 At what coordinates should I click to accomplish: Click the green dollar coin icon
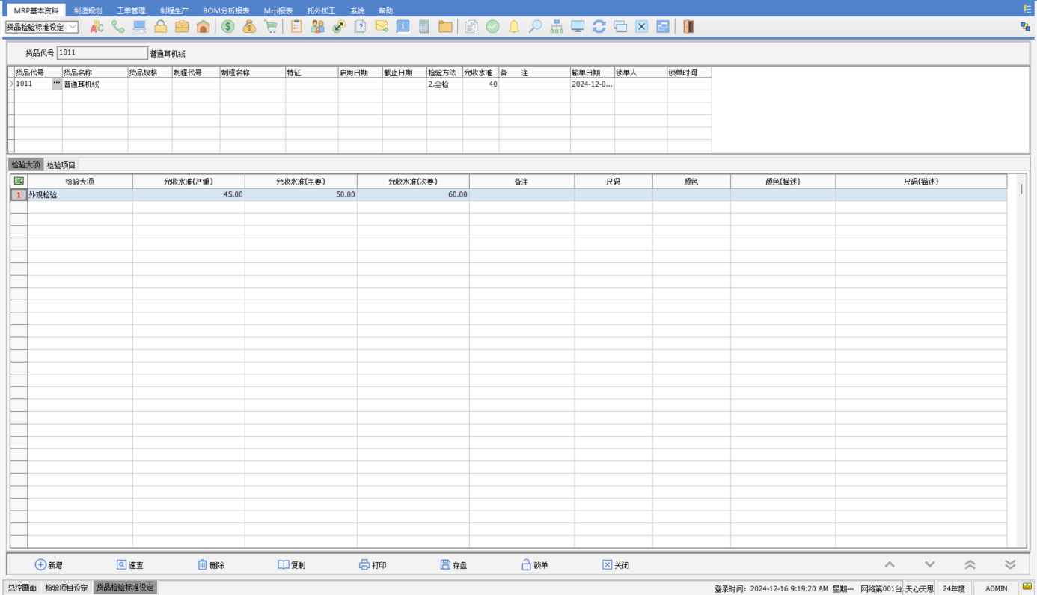tap(227, 27)
